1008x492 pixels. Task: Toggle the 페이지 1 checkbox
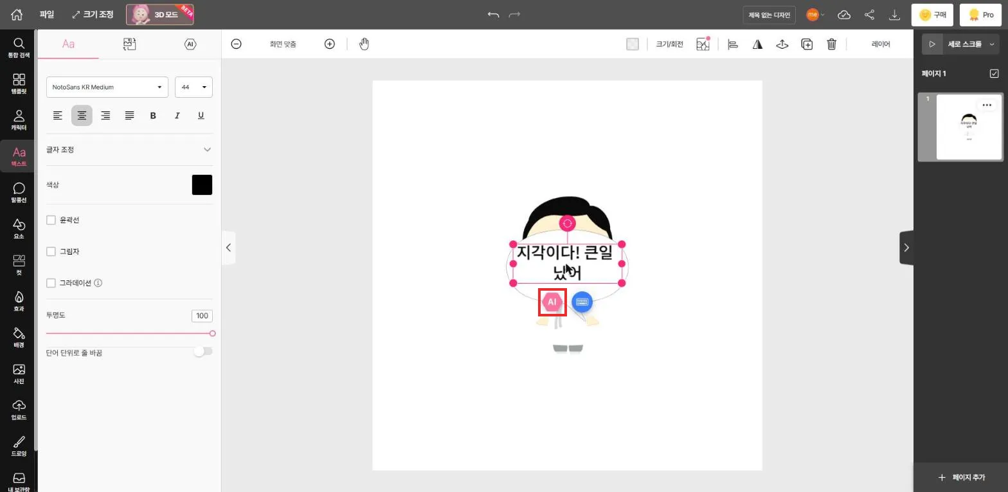[x=995, y=73]
